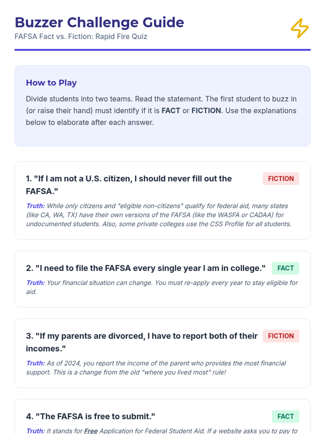Click the file FAFSA every year statement
Viewport: 325px width, 434px height.
145,268
